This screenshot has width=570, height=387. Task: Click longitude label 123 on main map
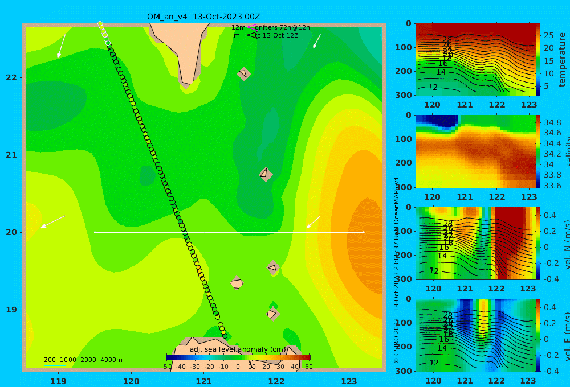tap(349, 381)
